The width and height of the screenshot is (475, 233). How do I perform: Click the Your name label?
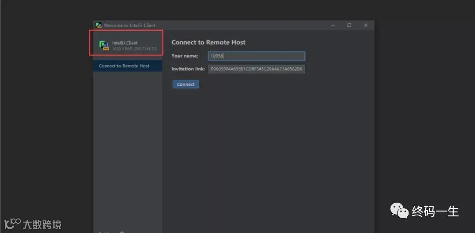(x=185, y=56)
